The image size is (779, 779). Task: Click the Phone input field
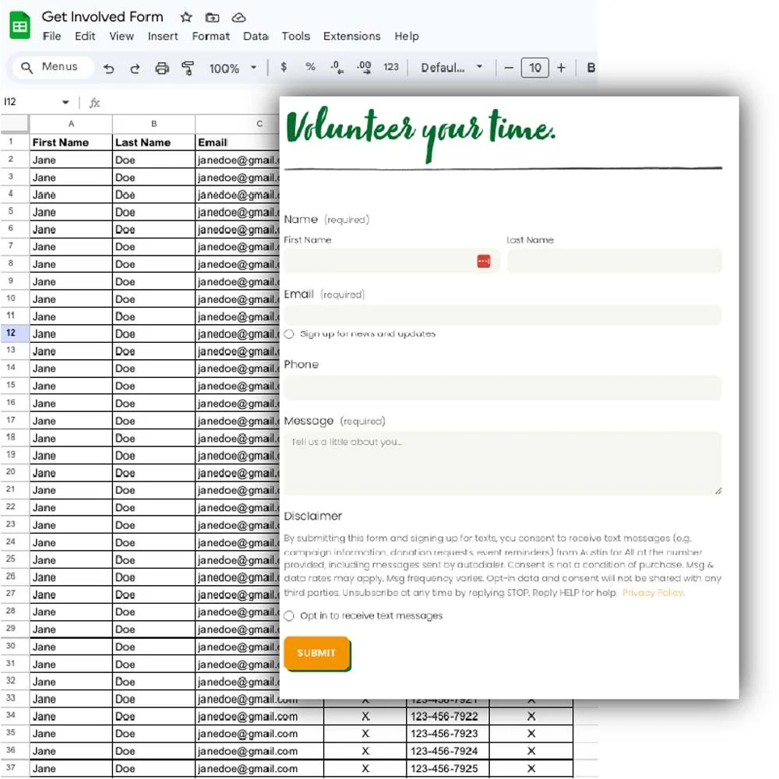click(502, 387)
